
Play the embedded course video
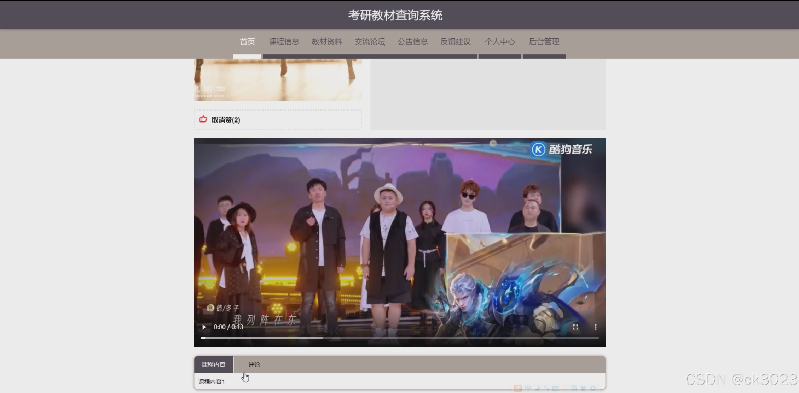tap(204, 327)
